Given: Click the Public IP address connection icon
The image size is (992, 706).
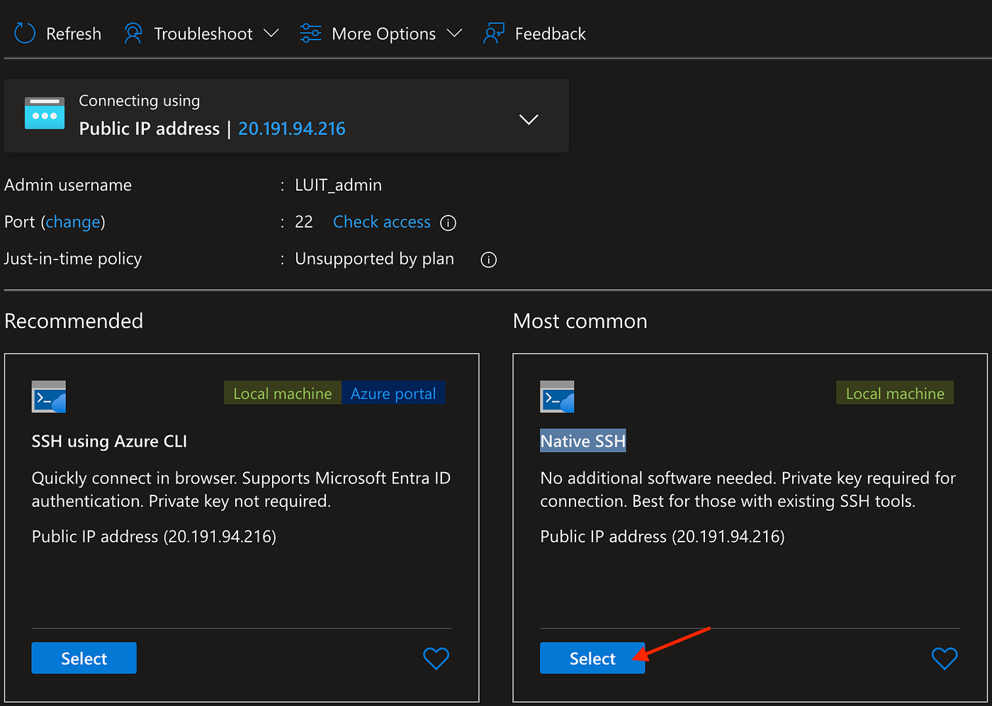Looking at the screenshot, I should click(45, 113).
